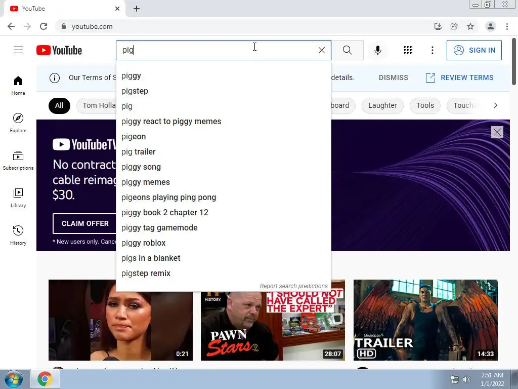Open Explore in the sidebar
This screenshot has height=389, width=518.
18,123
